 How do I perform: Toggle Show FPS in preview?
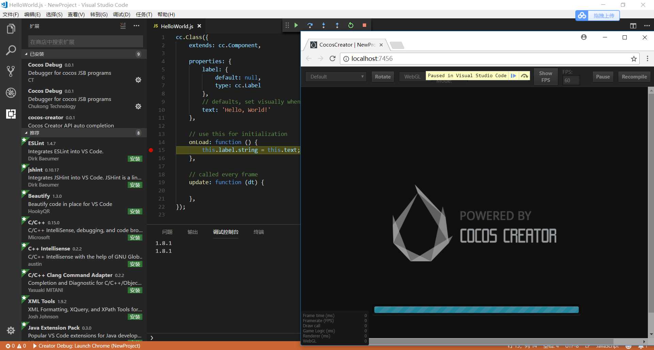tap(546, 77)
